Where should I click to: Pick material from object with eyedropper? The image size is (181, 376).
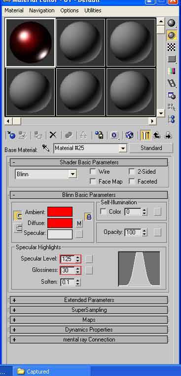[46, 148]
